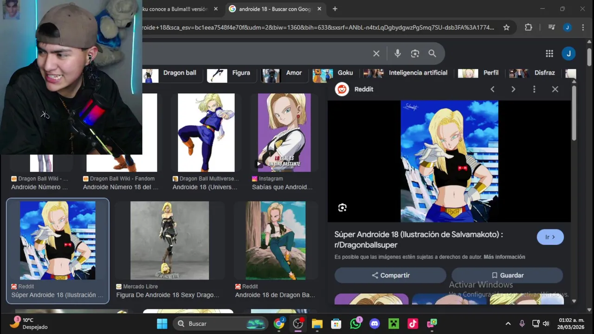Click the taskbar Buscar search box

tap(220, 323)
